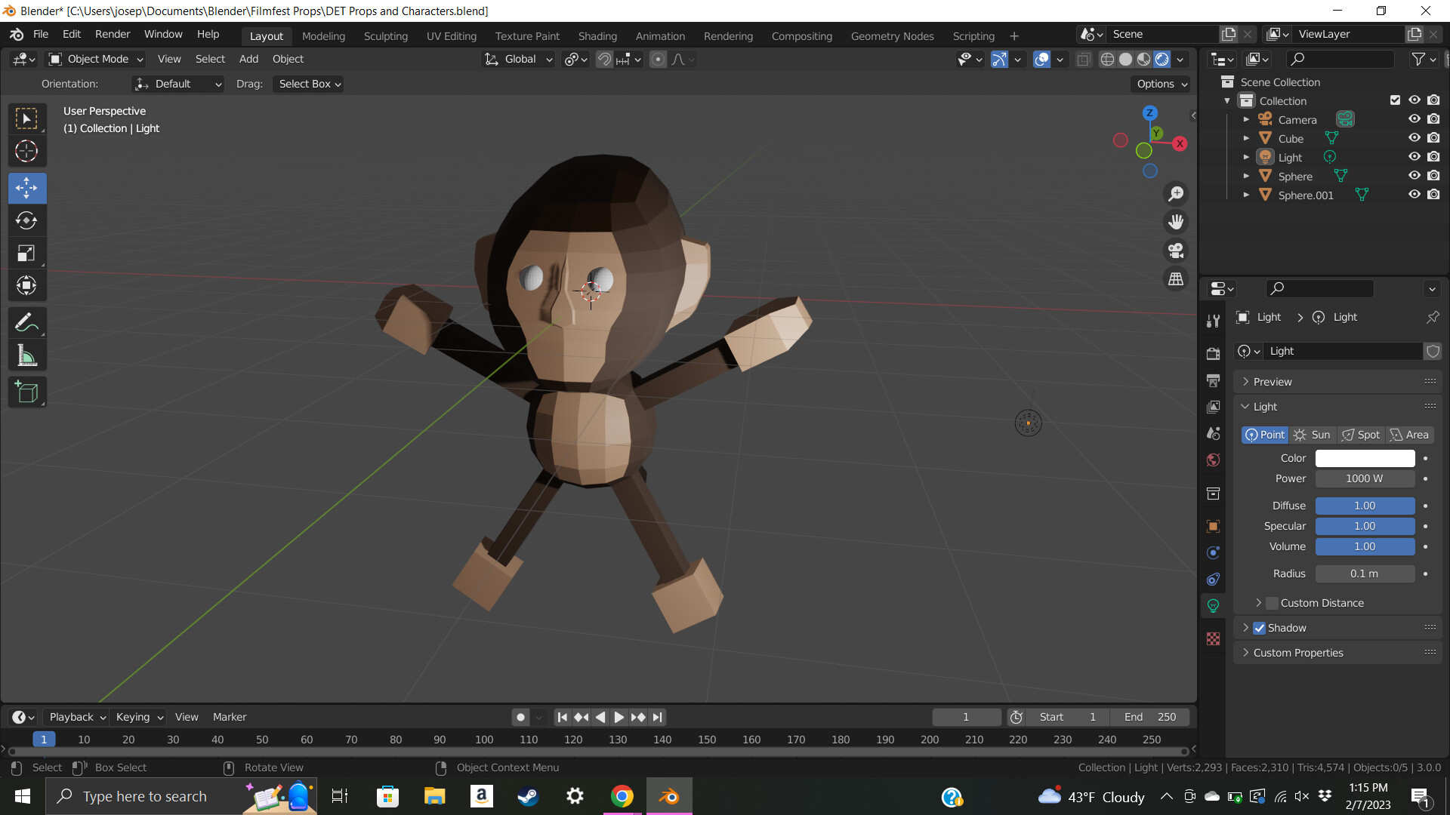
Task: Open the Object Mode dropdown
Action: pos(94,59)
